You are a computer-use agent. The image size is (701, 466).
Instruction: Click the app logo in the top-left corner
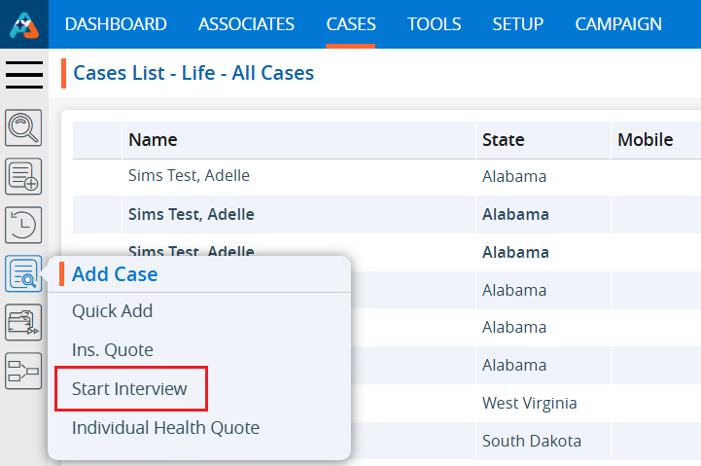tap(24, 23)
